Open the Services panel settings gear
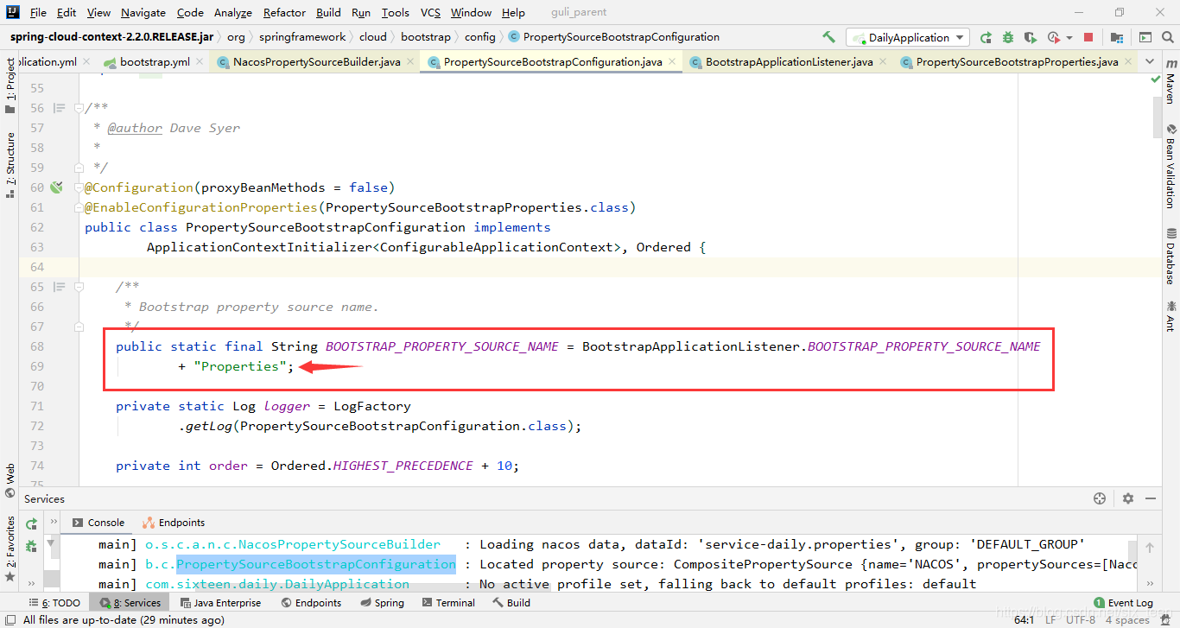 coord(1127,498)
